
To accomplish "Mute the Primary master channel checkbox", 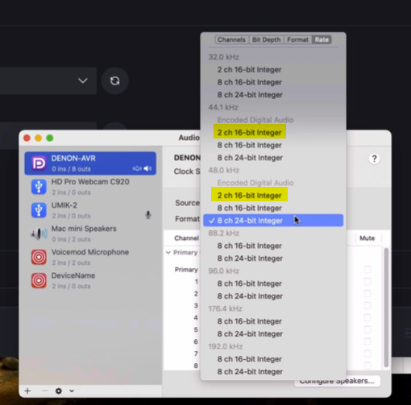I will (x=367, y=269).
